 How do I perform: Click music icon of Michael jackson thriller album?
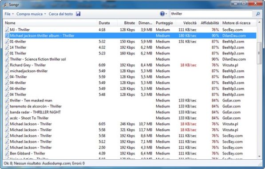point(7,35)
